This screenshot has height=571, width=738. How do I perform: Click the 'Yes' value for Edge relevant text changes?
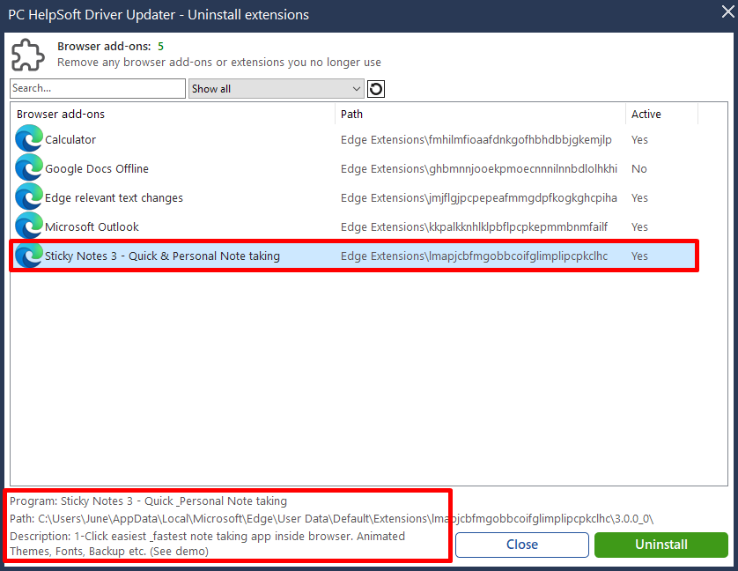click(x=639, y=198)
